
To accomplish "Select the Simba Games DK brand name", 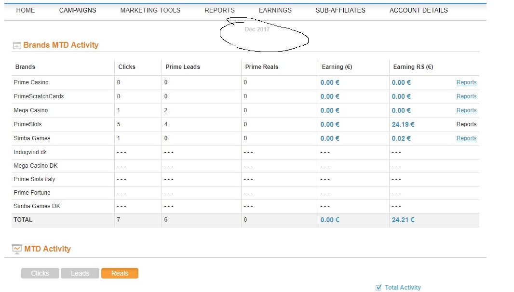I will (37, 206).
